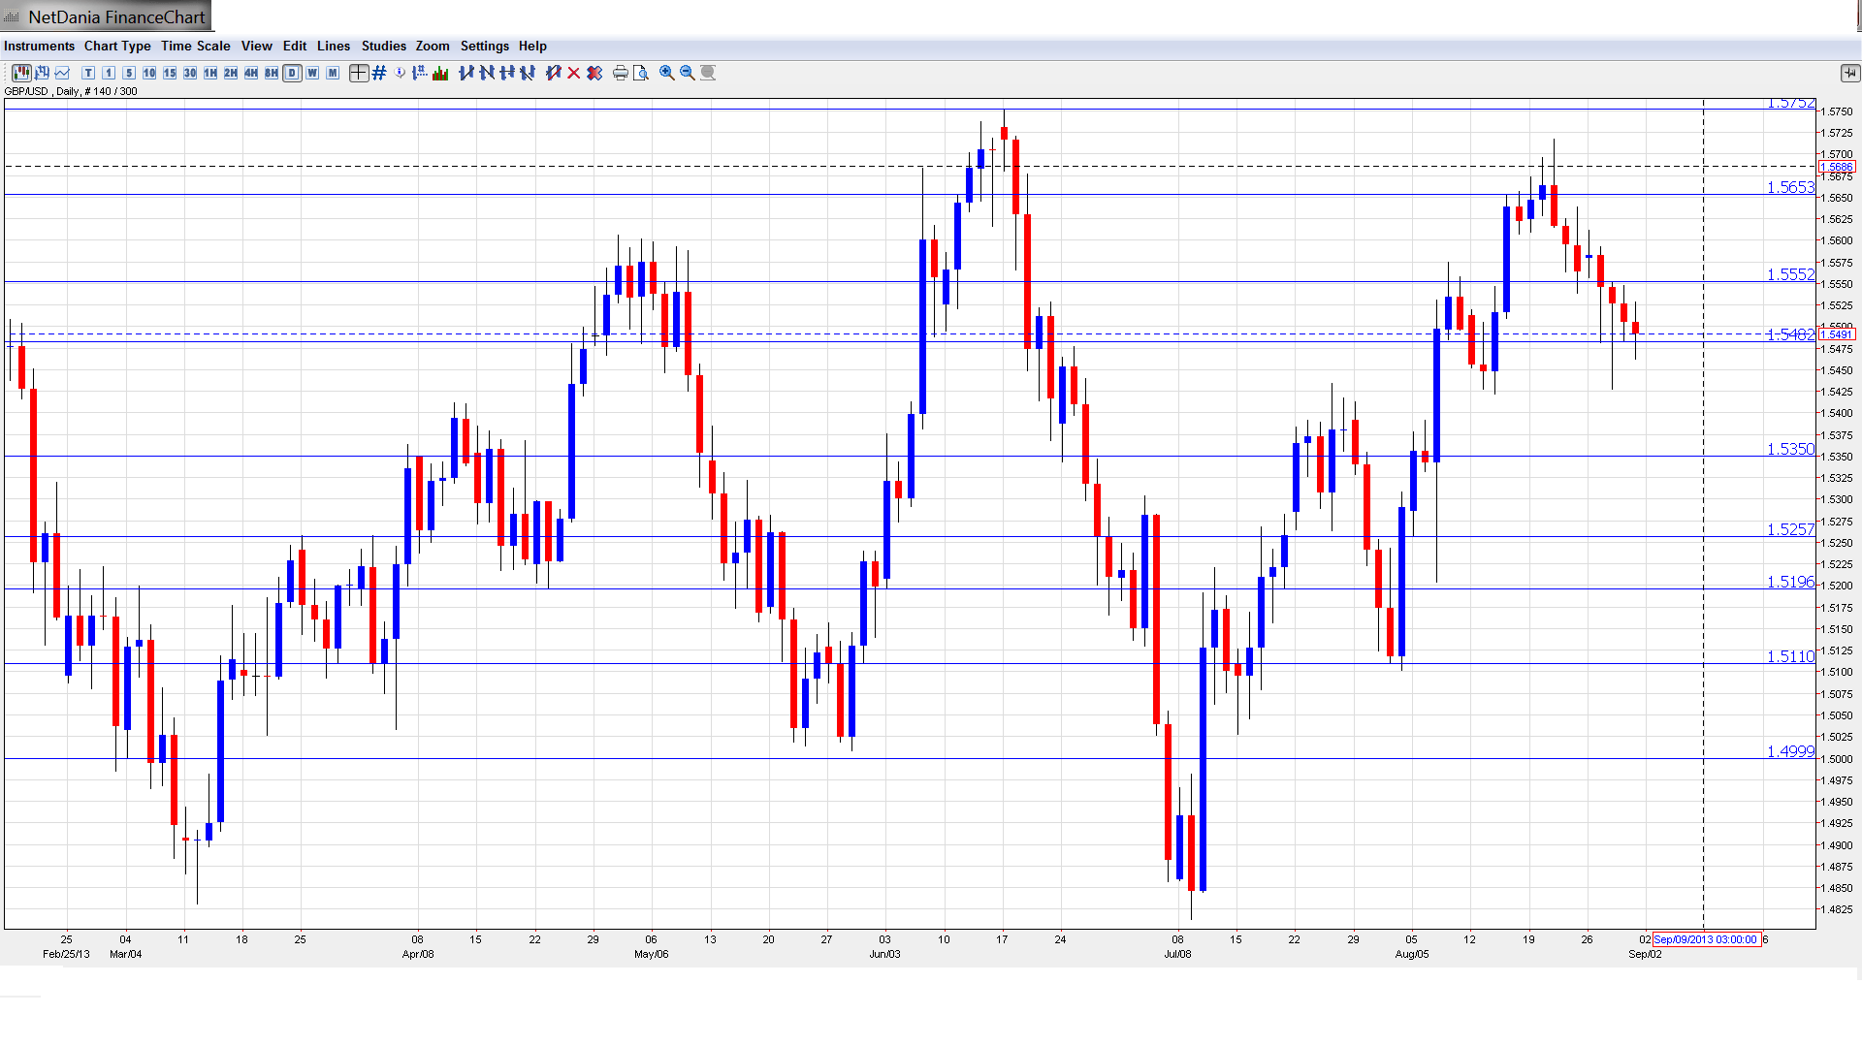Click the zoom in magnifier icon
1862x1047 pixels.
point(667,73)
